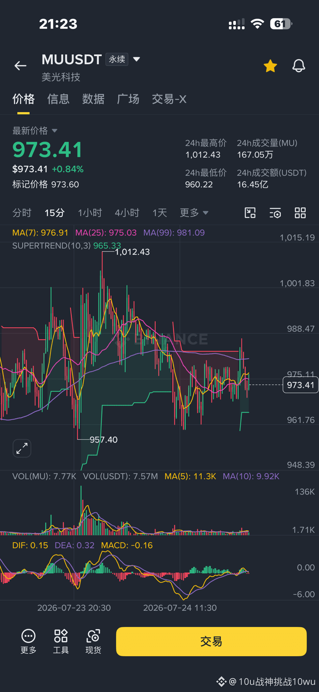Expand the MUUSDT 永续 contract dropdown
Screen dimensions: 319x692
(x=136, y=59)
